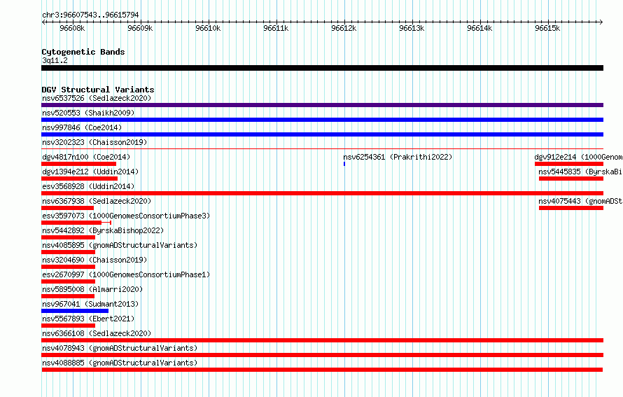Click the red nsv4075443 variant bar

[x=571, y=208]
